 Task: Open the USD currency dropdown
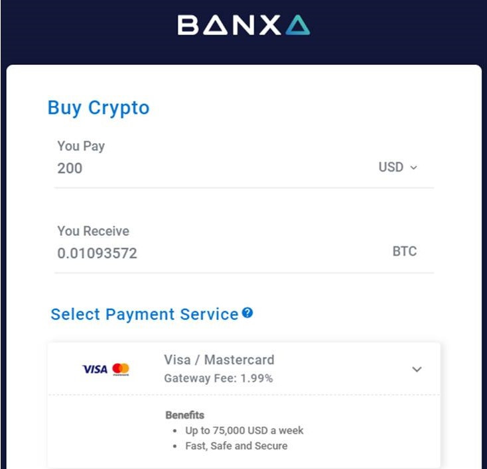tap(397, 167)
